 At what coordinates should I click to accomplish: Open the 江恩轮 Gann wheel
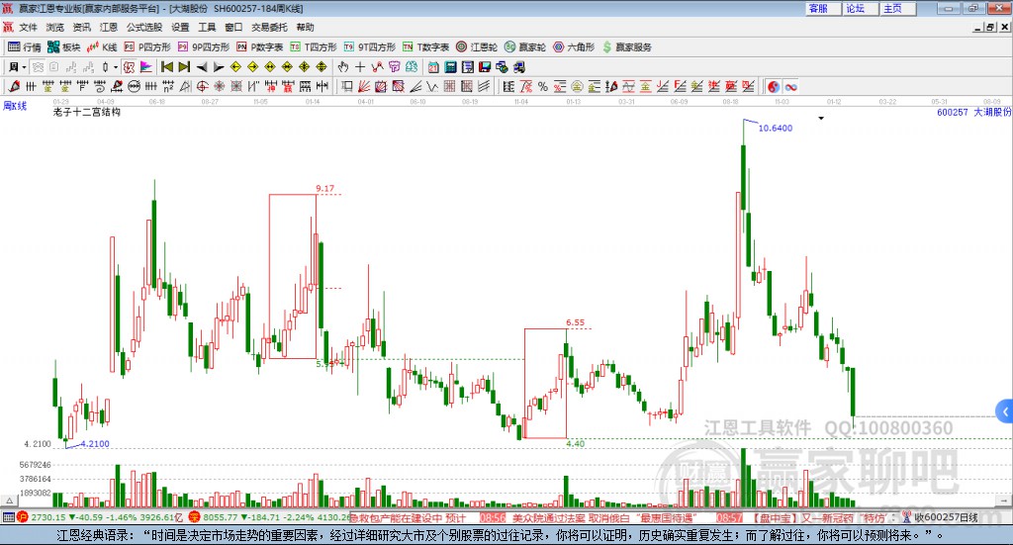coord(477,47)
